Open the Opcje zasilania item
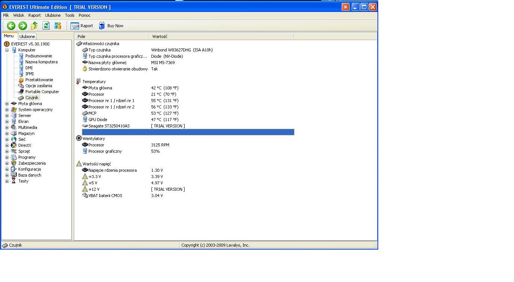The width and height of the screenshot is (514, 282). click(x=38, y=86)
